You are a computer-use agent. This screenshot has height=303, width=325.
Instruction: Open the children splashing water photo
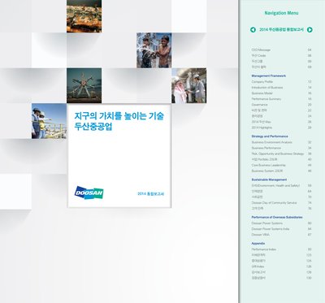tap(154, 50)
